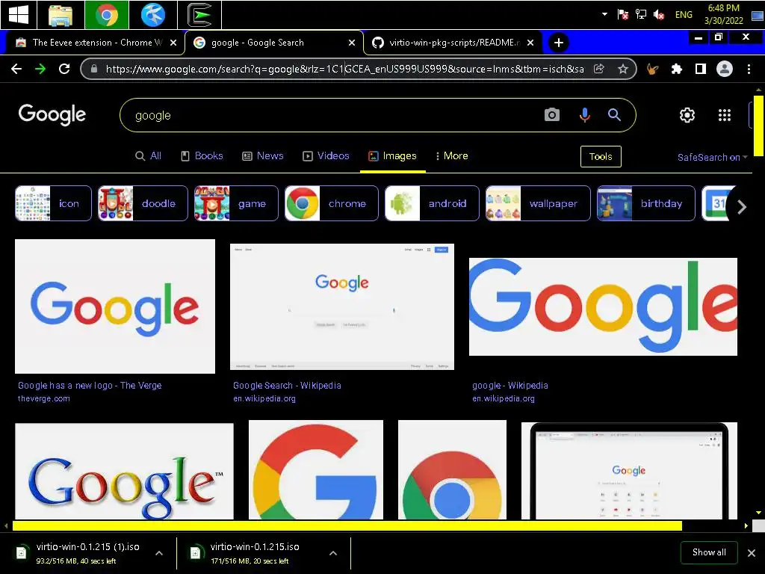Image resolution: width=765 pixels, height=574 pixels.
Task: Select the Images results tab
Action: 393,155
